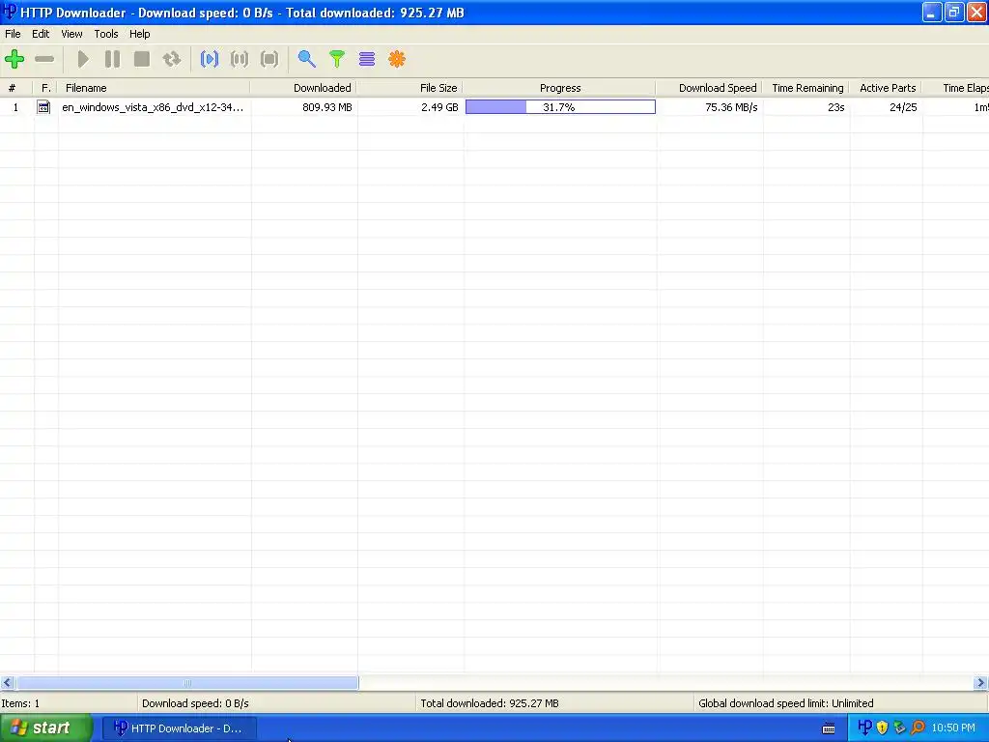This screenshot has width=989, height=742.
Task: Sort by the # column header
Action: [16, 88]
